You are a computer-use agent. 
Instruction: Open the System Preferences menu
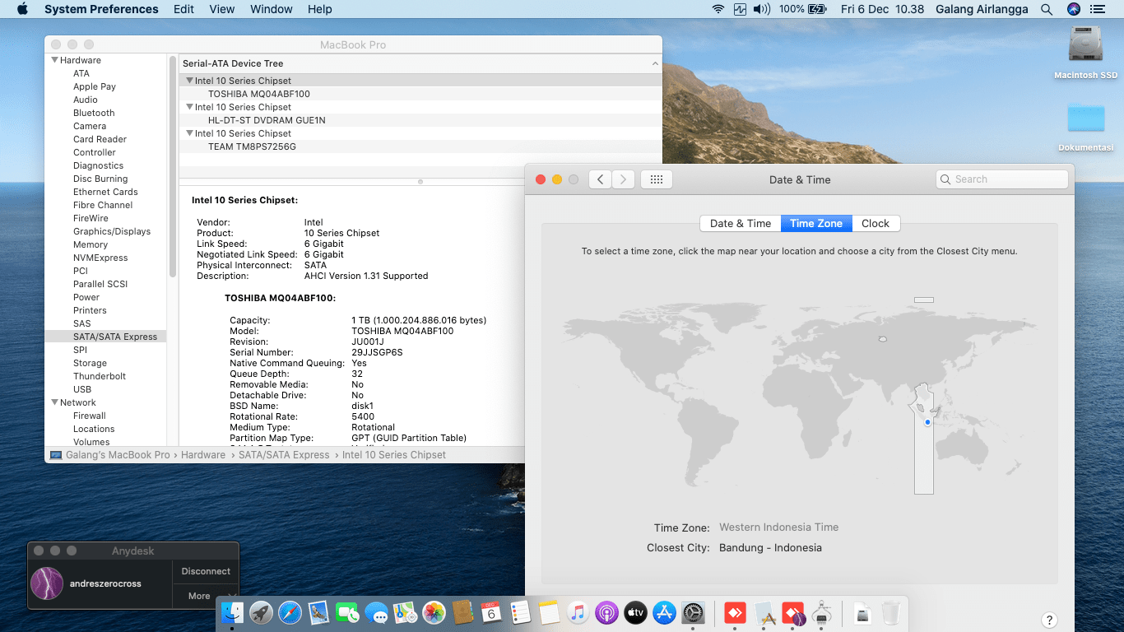(x=101, y=9)
